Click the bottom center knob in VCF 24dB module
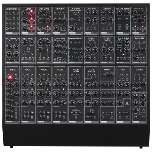 [x=92, y=112]
